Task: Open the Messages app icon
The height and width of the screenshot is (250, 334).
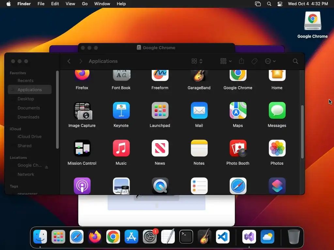Action: 277,110
